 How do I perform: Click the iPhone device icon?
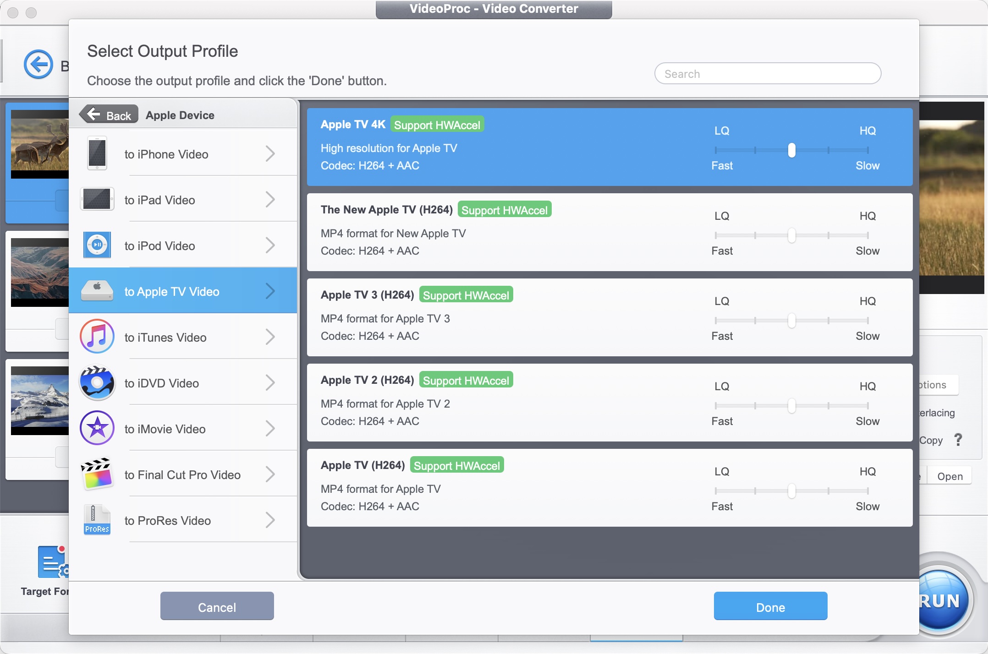tap(97, 154)
